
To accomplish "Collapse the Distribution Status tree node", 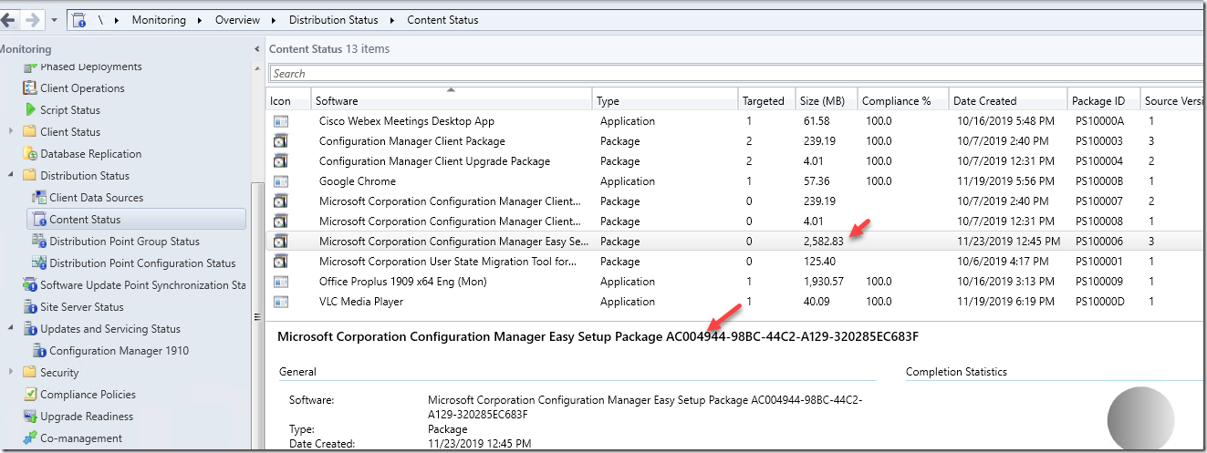I will pos(11,176).
